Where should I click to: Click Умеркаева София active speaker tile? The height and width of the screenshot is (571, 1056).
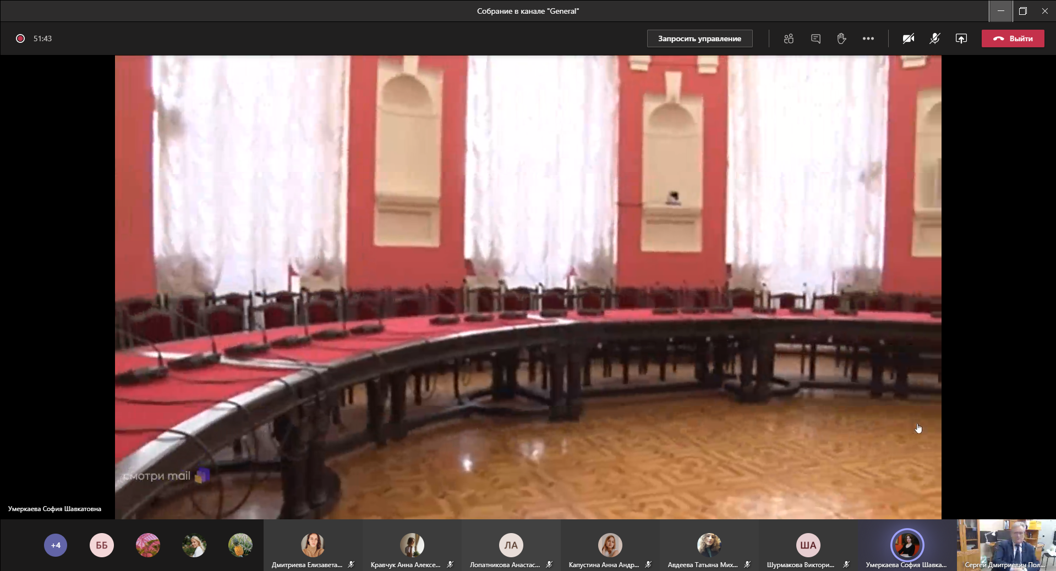pos(907,545)
